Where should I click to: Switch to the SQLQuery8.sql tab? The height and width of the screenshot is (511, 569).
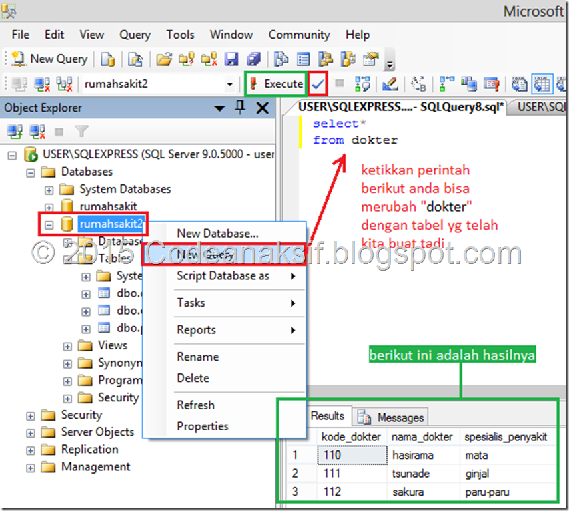click(400, 107)
